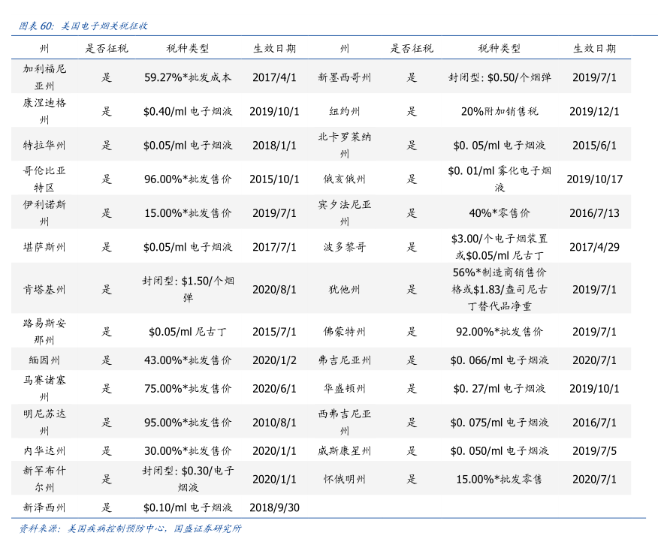The width and height of the screenshot is (658, 548).
Task: Select the 纽约州 state cell
Action: point(345,112)
